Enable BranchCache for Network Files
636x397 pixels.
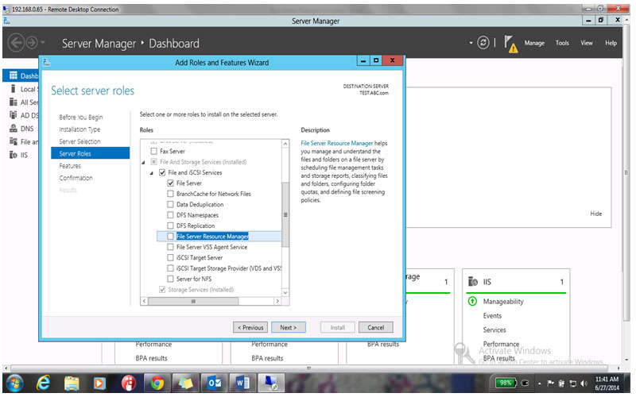(x=170, y=194)
